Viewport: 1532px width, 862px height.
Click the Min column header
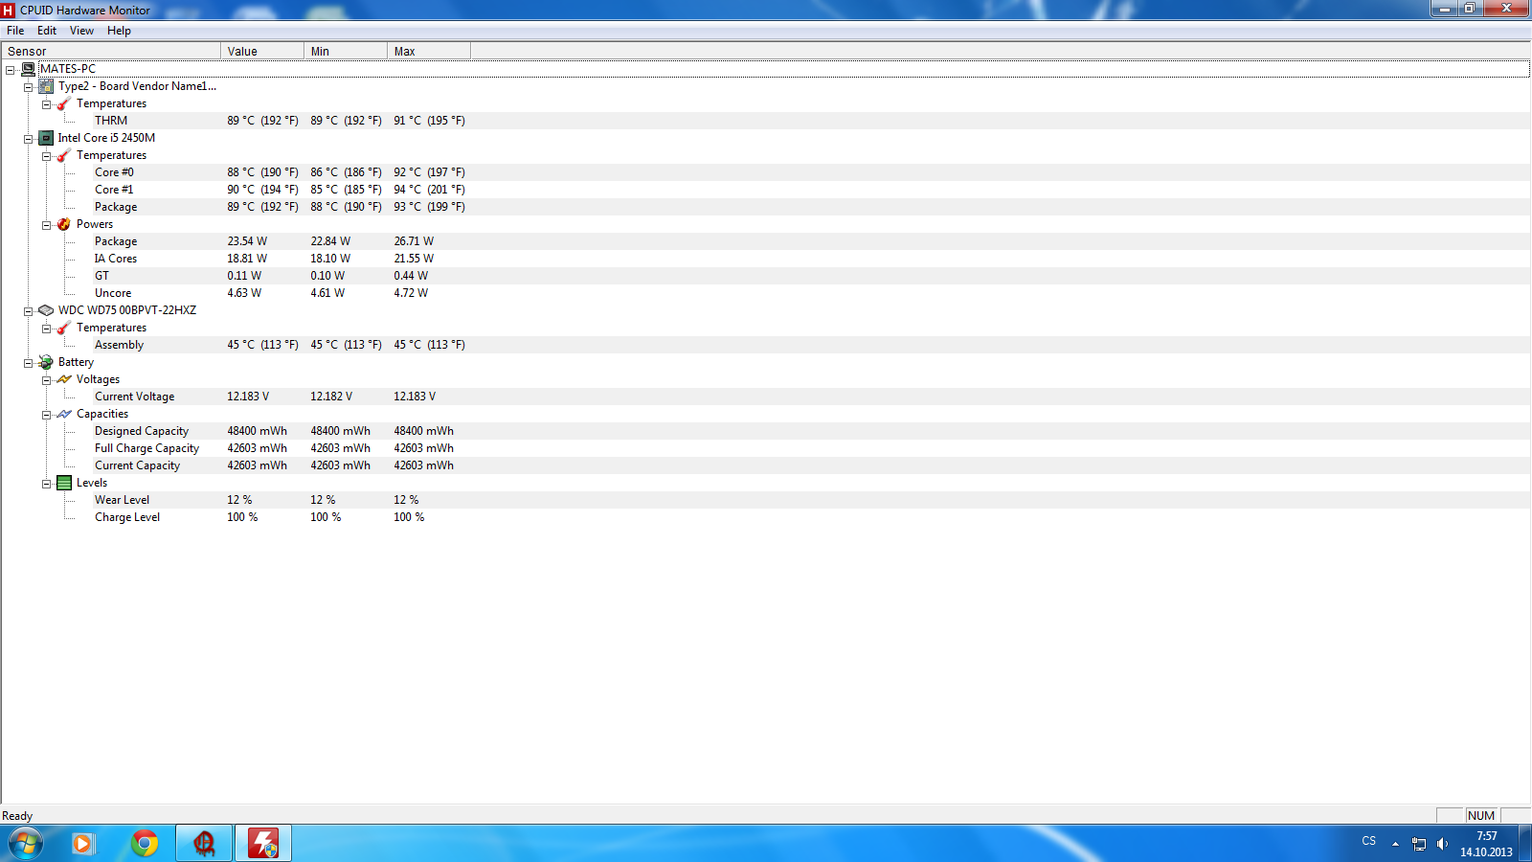(346, 52)
